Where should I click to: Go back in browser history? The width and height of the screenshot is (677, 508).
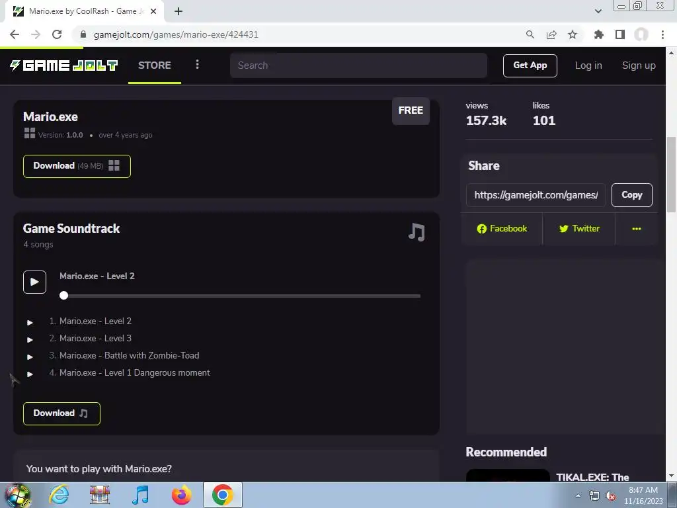coord(15,34)
